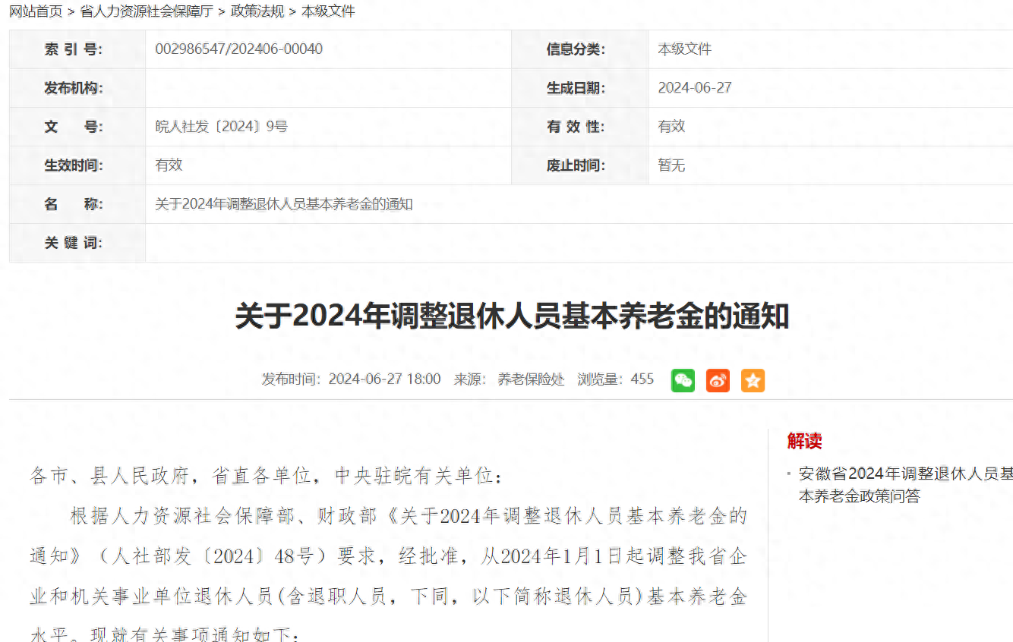Click 本级文件 in the 信息分类 row

pos(684,49)
